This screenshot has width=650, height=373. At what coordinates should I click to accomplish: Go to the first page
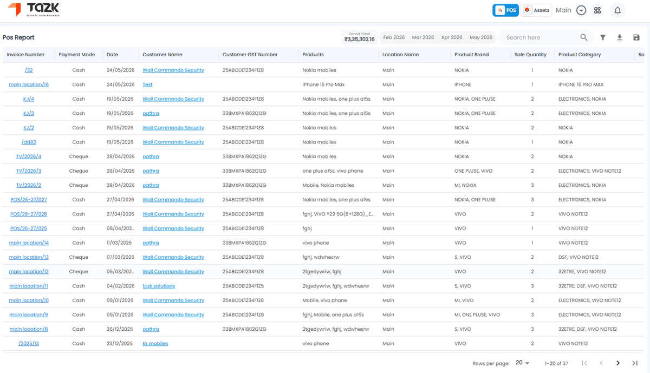pyautogui.click(x=584, y=363)
